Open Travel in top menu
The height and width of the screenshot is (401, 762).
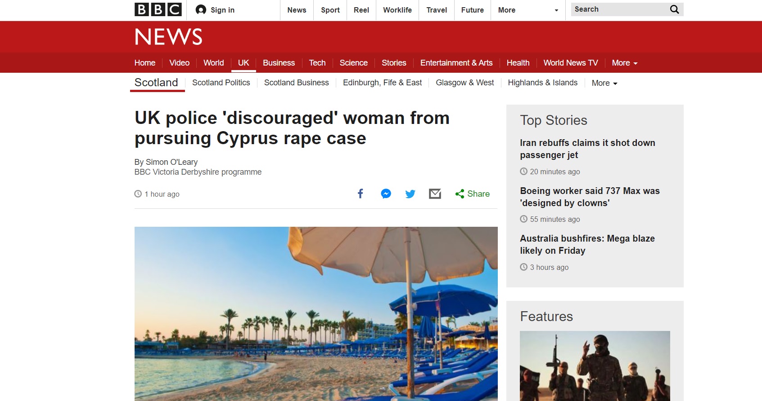pyautogui.click(x=437, y=10)
